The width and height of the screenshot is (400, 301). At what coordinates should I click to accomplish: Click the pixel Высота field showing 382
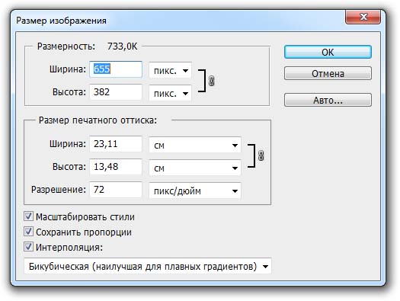[116, 92]
